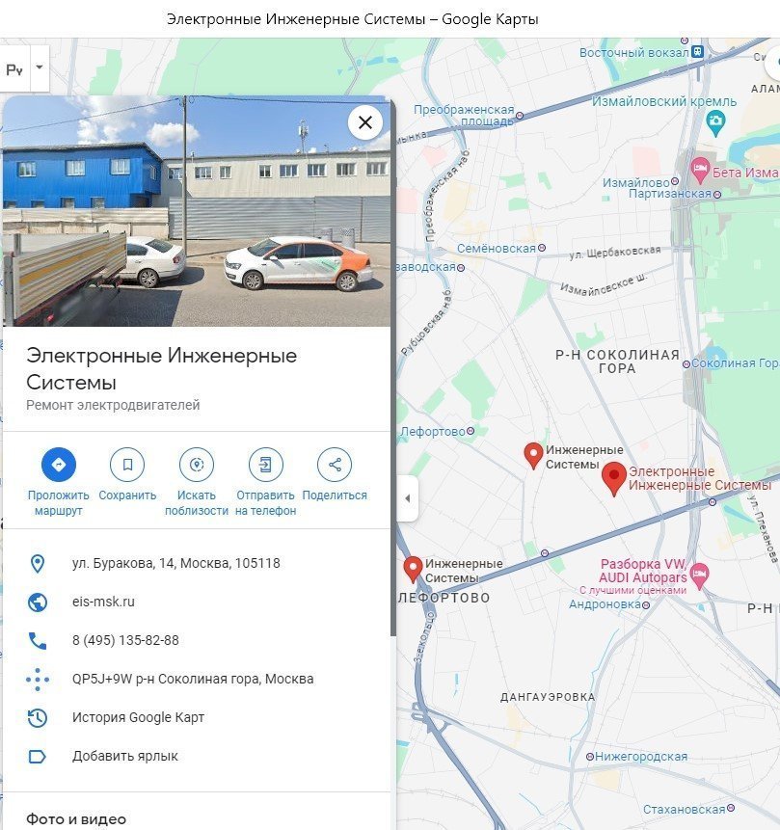
Task: Click the phone icon beside 8 (495) 135-82-88
Action: click(38, 640)
